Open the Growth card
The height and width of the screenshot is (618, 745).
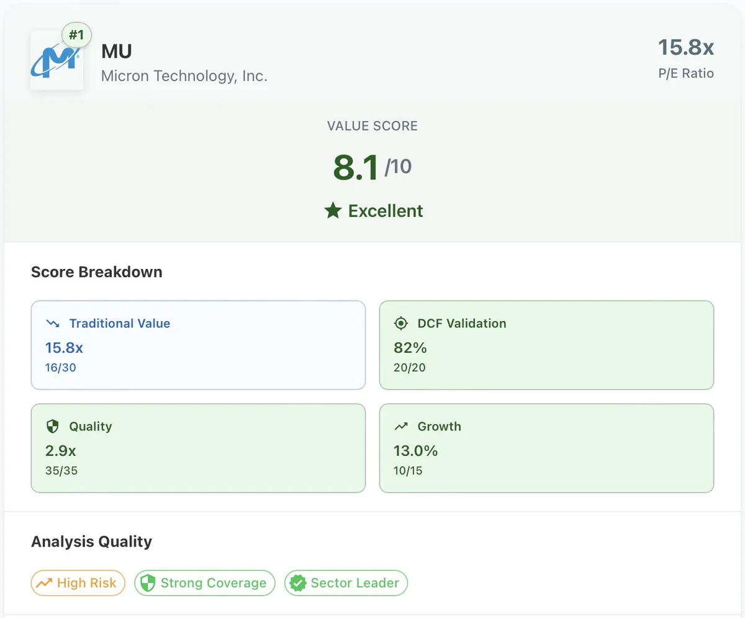point(546,448)
